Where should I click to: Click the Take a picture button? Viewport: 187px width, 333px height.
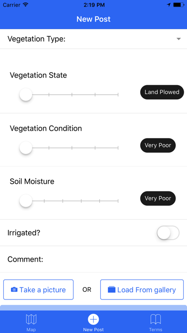[x=38, y=289]
